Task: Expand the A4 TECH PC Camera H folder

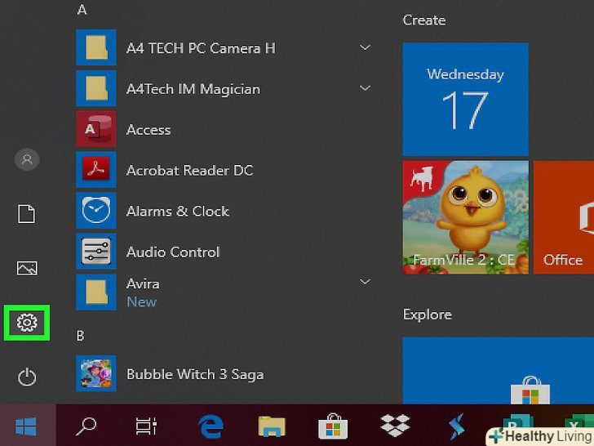Action: [366, 48]
